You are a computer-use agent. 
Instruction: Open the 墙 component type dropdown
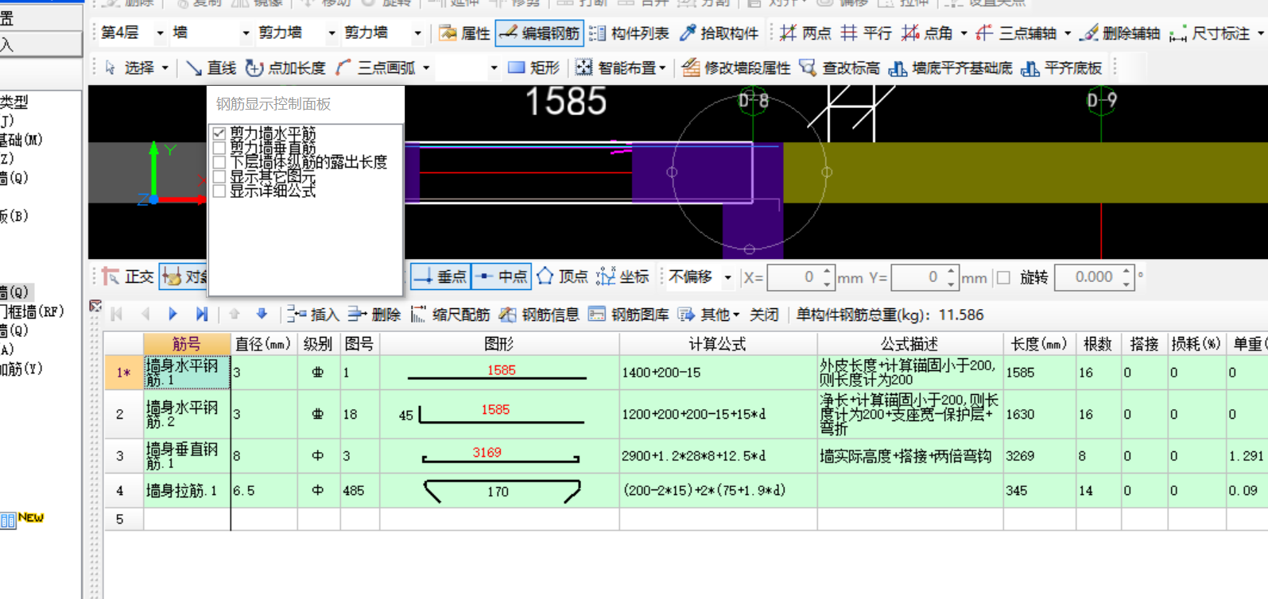point(246,33)
